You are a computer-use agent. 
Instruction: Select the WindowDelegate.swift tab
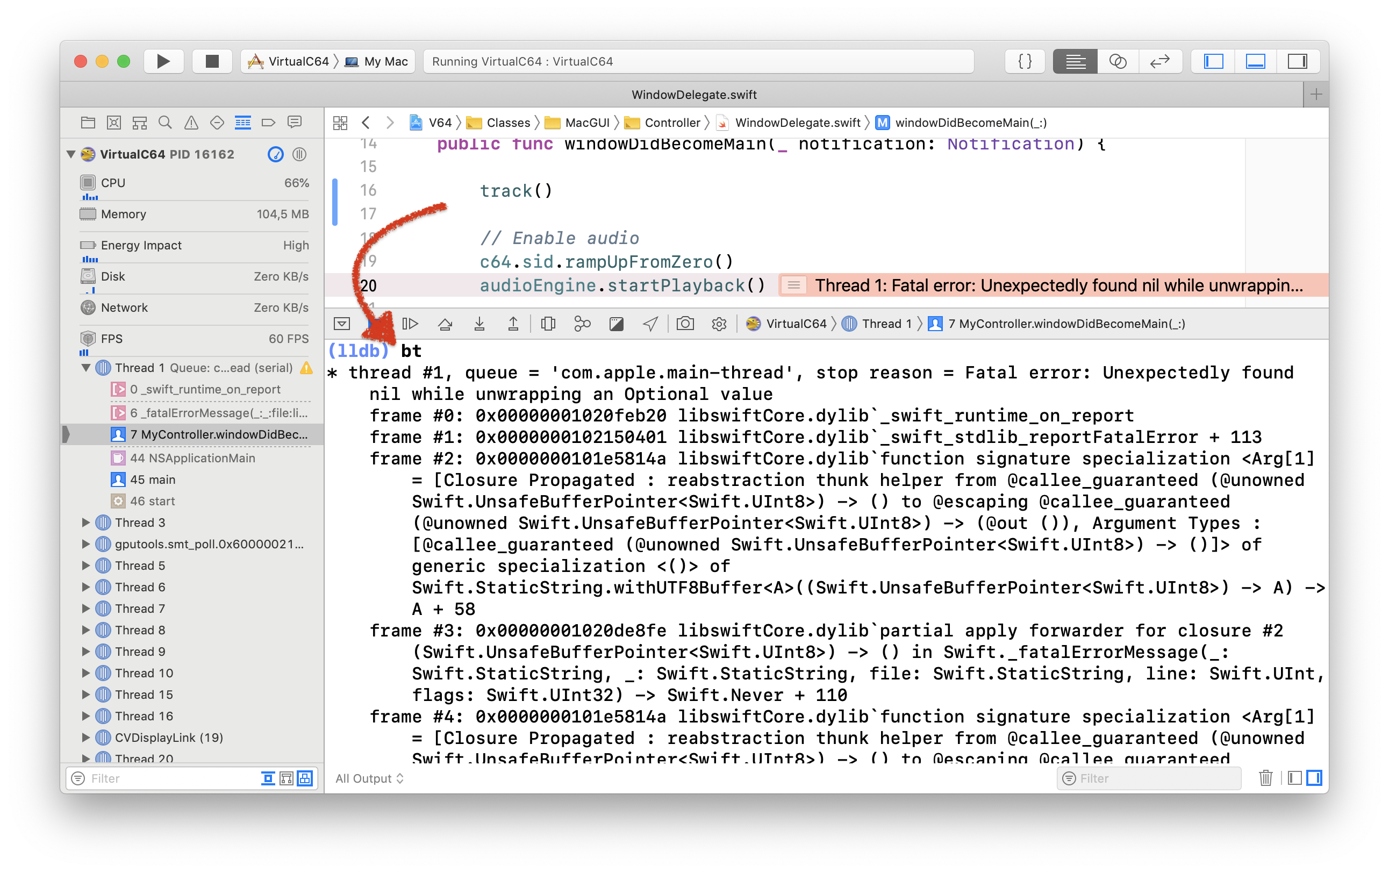tap(694, 95)
